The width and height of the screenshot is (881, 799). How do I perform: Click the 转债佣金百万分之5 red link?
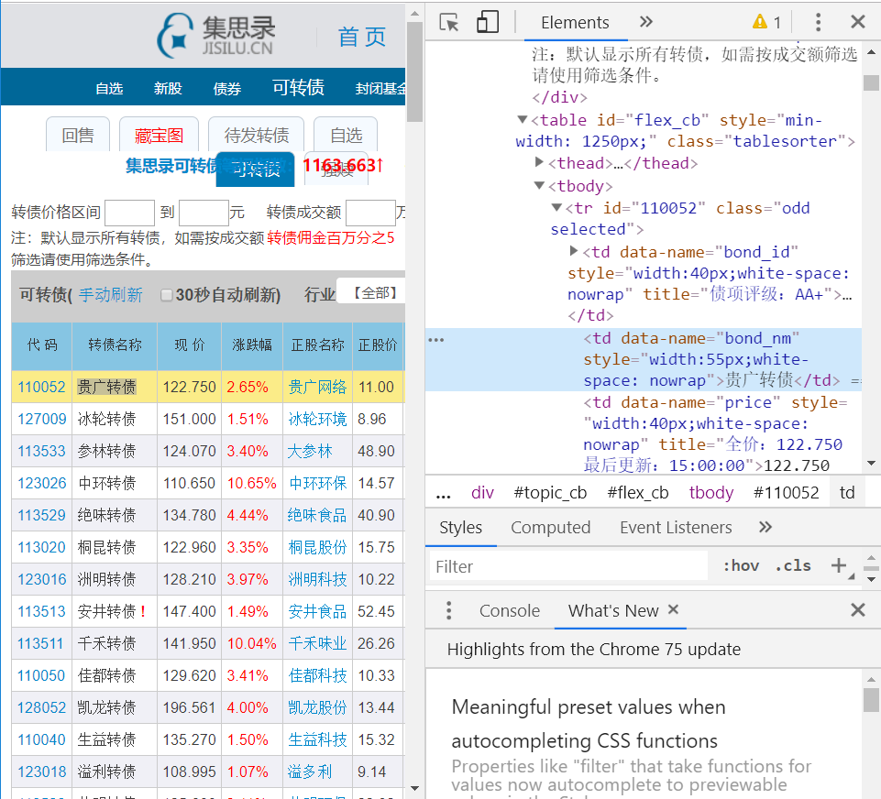[331, 237]
